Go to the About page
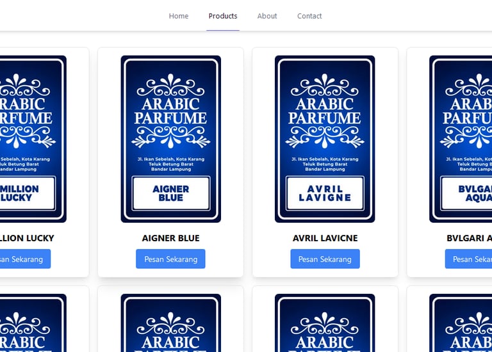 267,16
